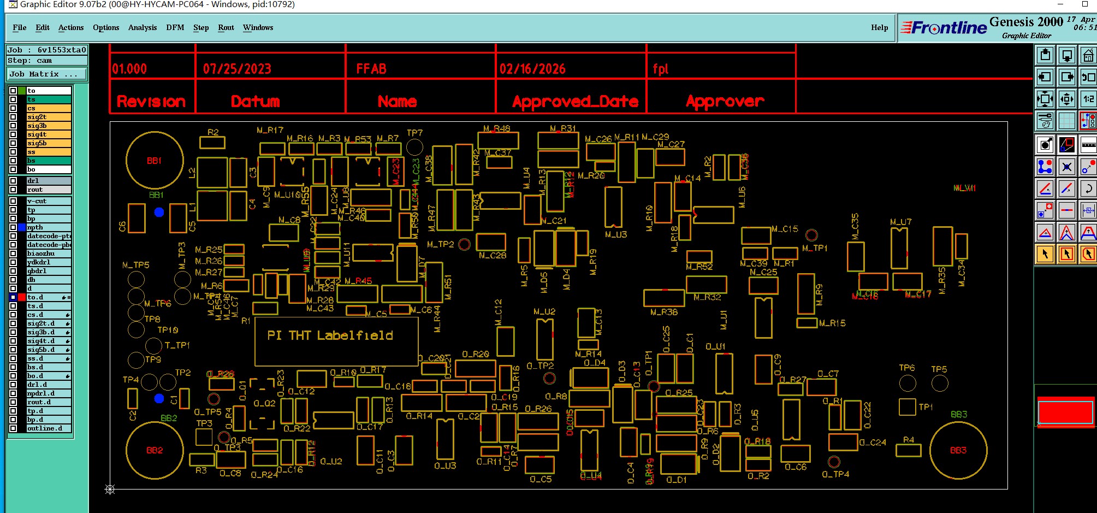The image size is (1097, 513).
Task: Toggle the grid display icon
Action: [x=1067, y=120]
